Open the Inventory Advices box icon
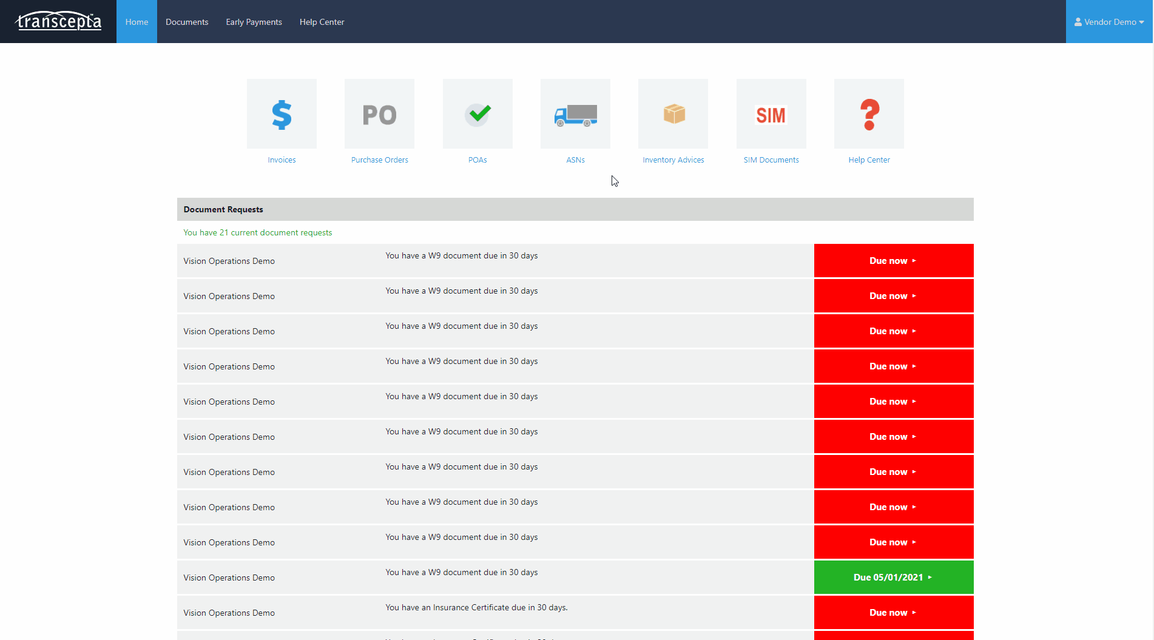Image resolution: width=1154 pixels, height=640 pixels. pos(673,114)
